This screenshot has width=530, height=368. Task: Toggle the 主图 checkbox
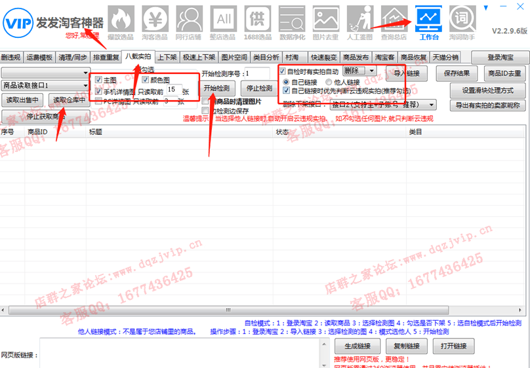point(98,80)
